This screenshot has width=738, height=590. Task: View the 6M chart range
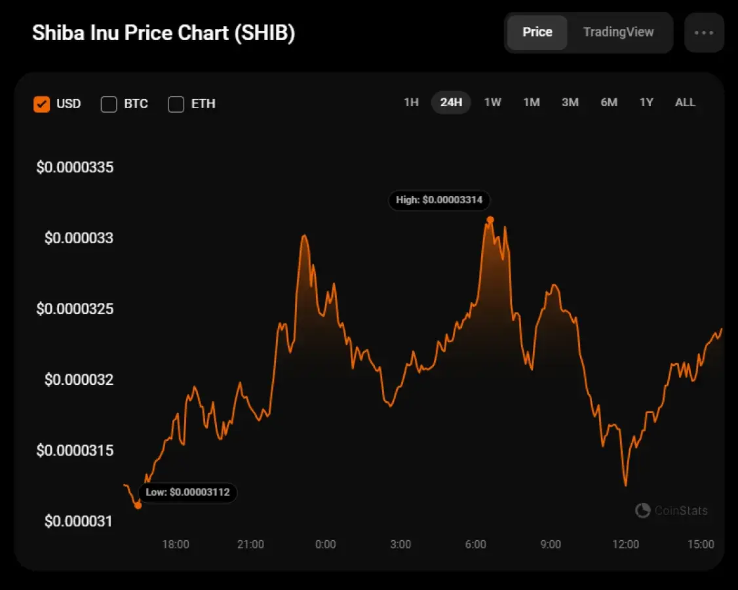pos(609,102)
